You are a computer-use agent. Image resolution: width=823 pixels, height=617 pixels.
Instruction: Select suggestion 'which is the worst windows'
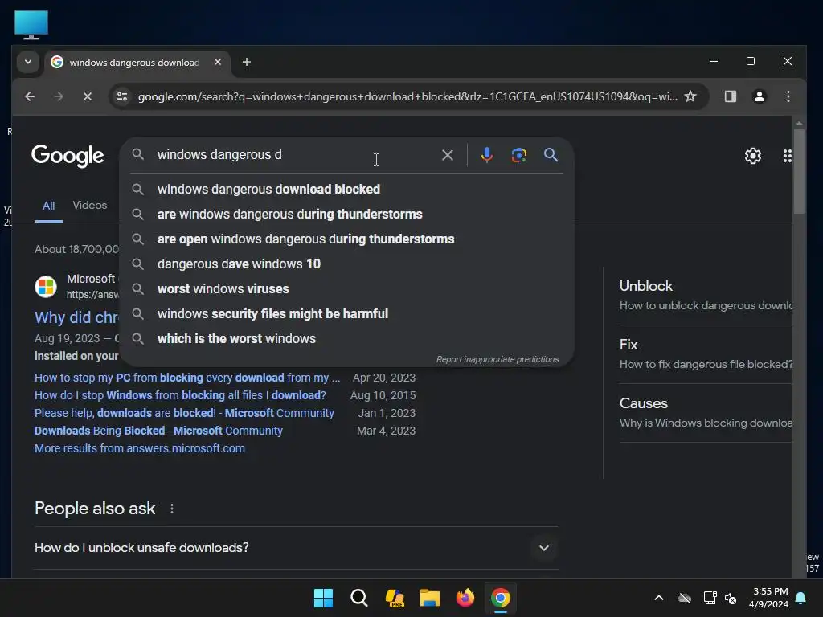pyautogui.click(x=346, y=339)
